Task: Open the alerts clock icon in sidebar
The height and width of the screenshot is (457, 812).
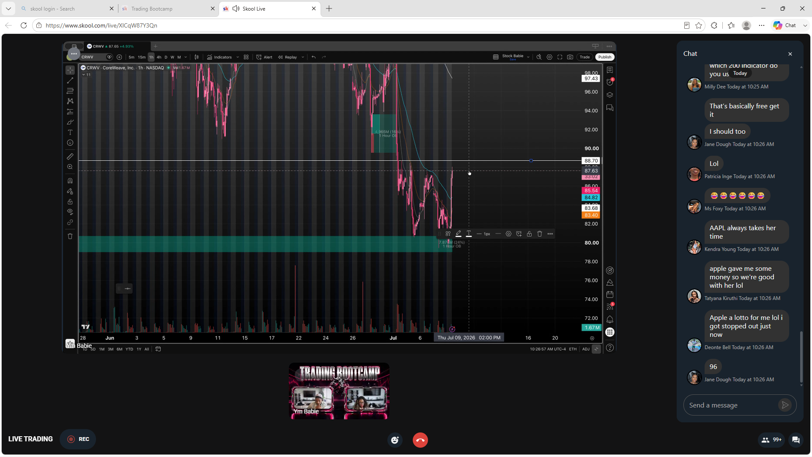Action: pos(610,82)
